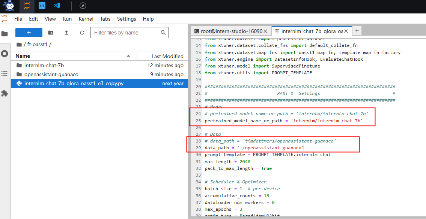The height and width of the screenshot is (219, 426).
Task: Click the accumulative_counts = 16 line
Action: (x=237, y=195)
